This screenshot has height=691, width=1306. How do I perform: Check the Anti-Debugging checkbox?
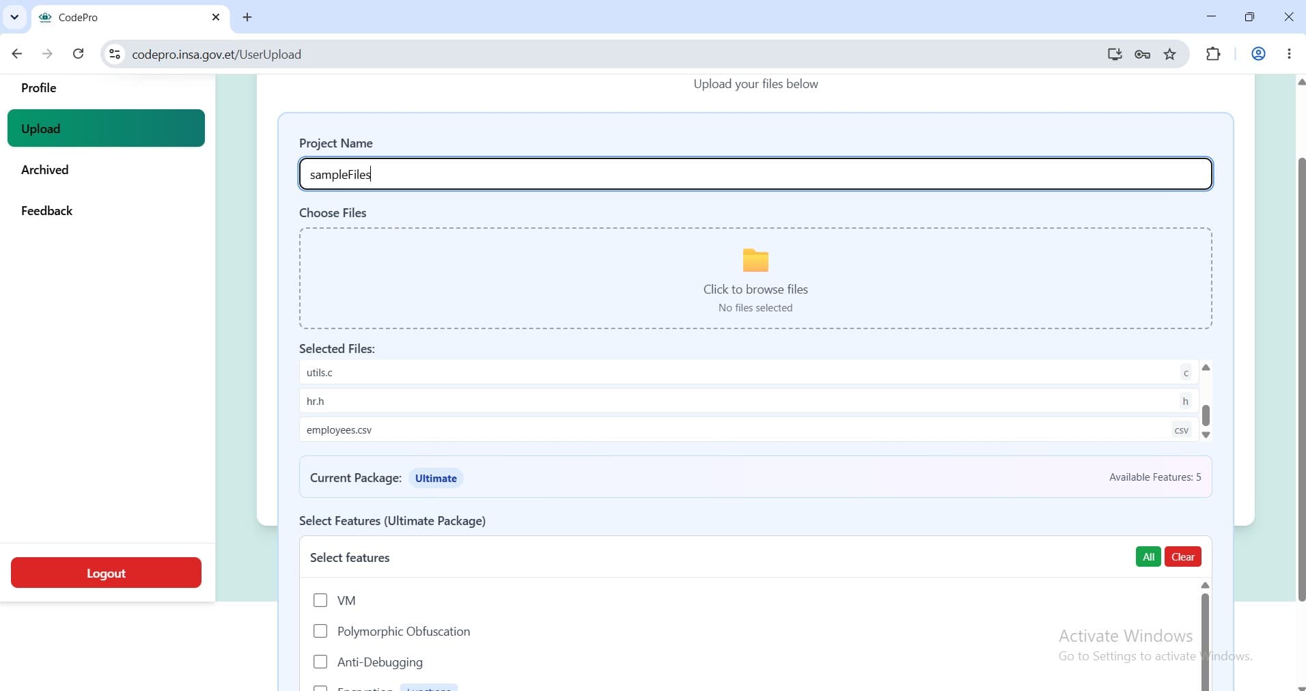320,662
